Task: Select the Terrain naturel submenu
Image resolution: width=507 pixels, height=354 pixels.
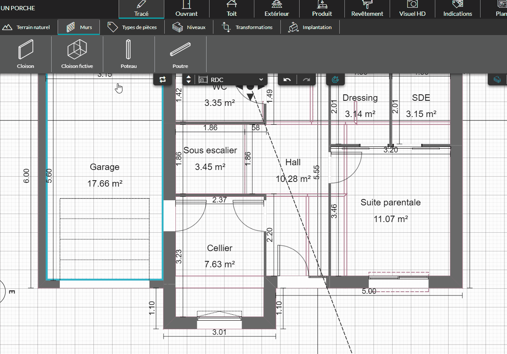Action: point(26,27)
